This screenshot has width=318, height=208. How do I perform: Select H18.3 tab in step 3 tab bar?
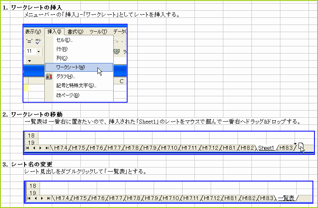pos(267,198)
